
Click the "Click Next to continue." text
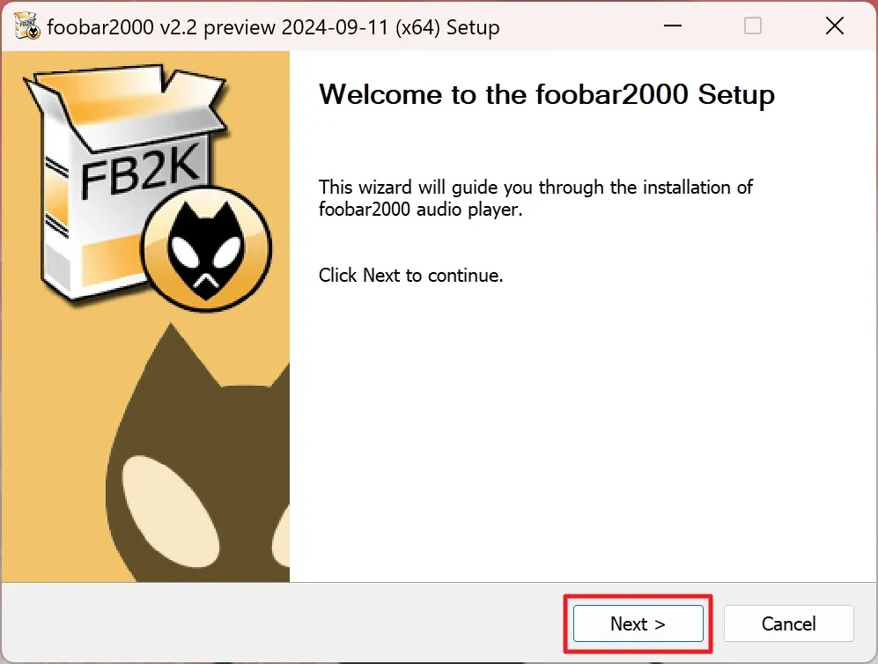point(410,276)
